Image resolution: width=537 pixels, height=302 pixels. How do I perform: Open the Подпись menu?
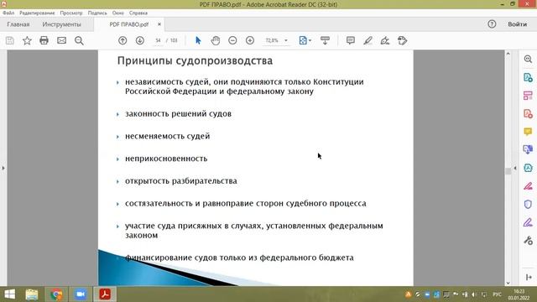click(97, 13)
